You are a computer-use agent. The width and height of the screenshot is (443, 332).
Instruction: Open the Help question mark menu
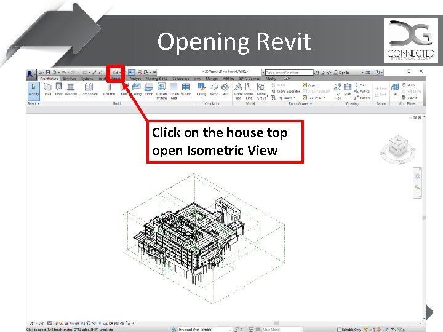[378, 73]
